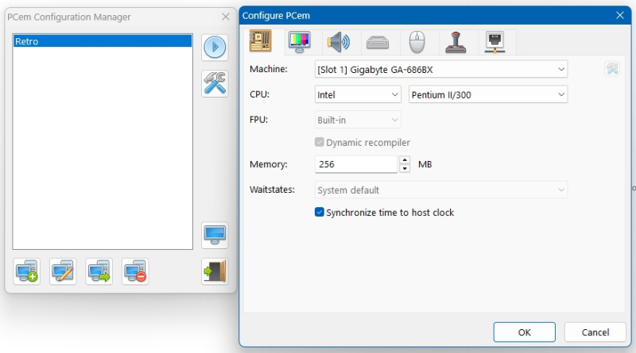Open the Waitstates dropdown showing System default

click(x=441, y=190)
